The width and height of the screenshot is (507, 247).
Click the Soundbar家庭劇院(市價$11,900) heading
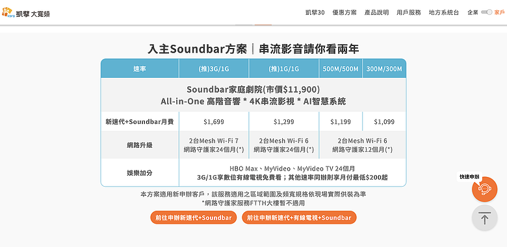tap(253, 89)
